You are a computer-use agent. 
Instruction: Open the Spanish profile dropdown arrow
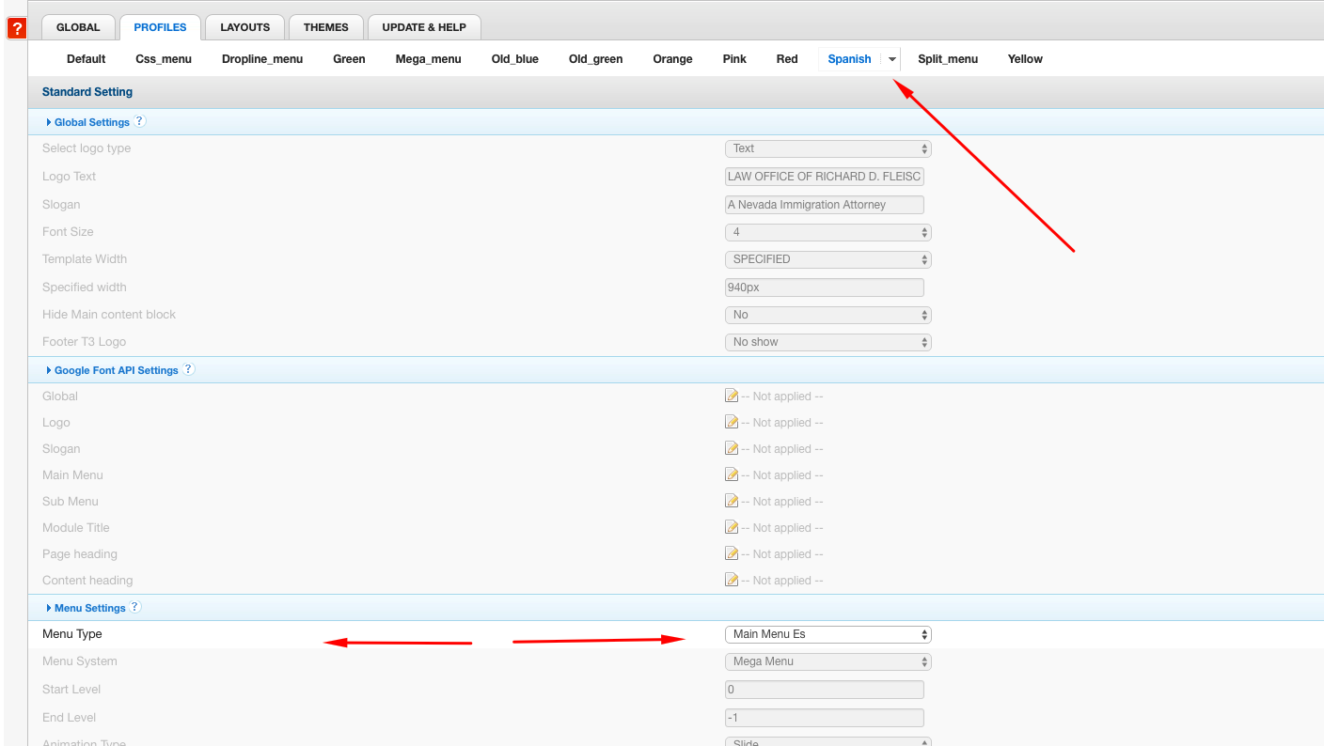[x=891, y=59]
